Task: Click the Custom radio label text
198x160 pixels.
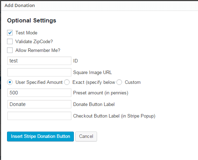Action: 133,82
